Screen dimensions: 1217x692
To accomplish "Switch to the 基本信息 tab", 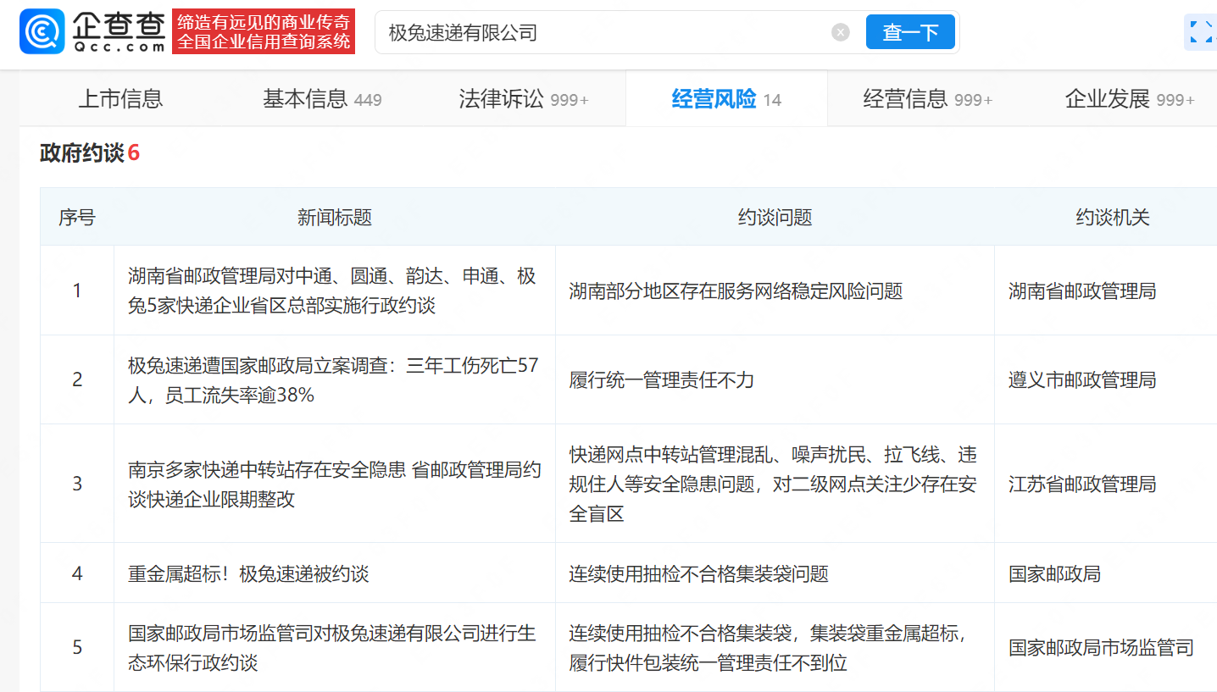I will click(322, 99).
